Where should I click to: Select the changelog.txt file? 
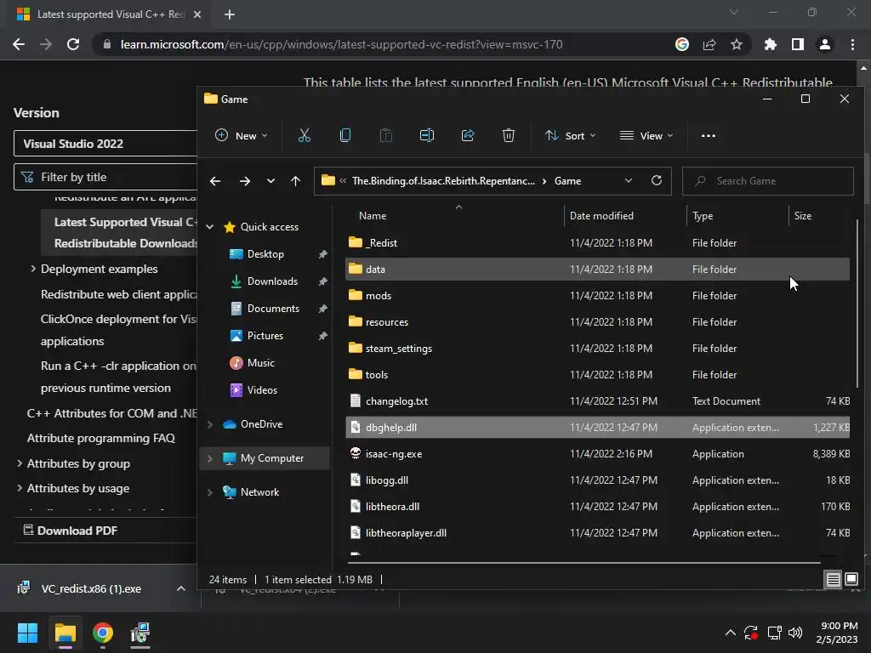click(x=597, y=401)
